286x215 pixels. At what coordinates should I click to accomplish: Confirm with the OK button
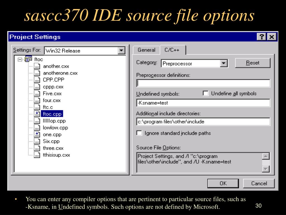[223, 183]
